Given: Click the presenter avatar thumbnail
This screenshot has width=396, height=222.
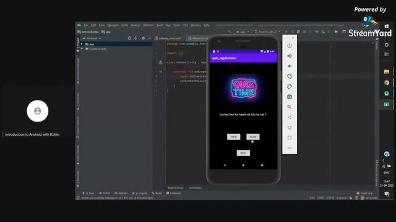Looking at the screenshot, I should pos(38,111).
